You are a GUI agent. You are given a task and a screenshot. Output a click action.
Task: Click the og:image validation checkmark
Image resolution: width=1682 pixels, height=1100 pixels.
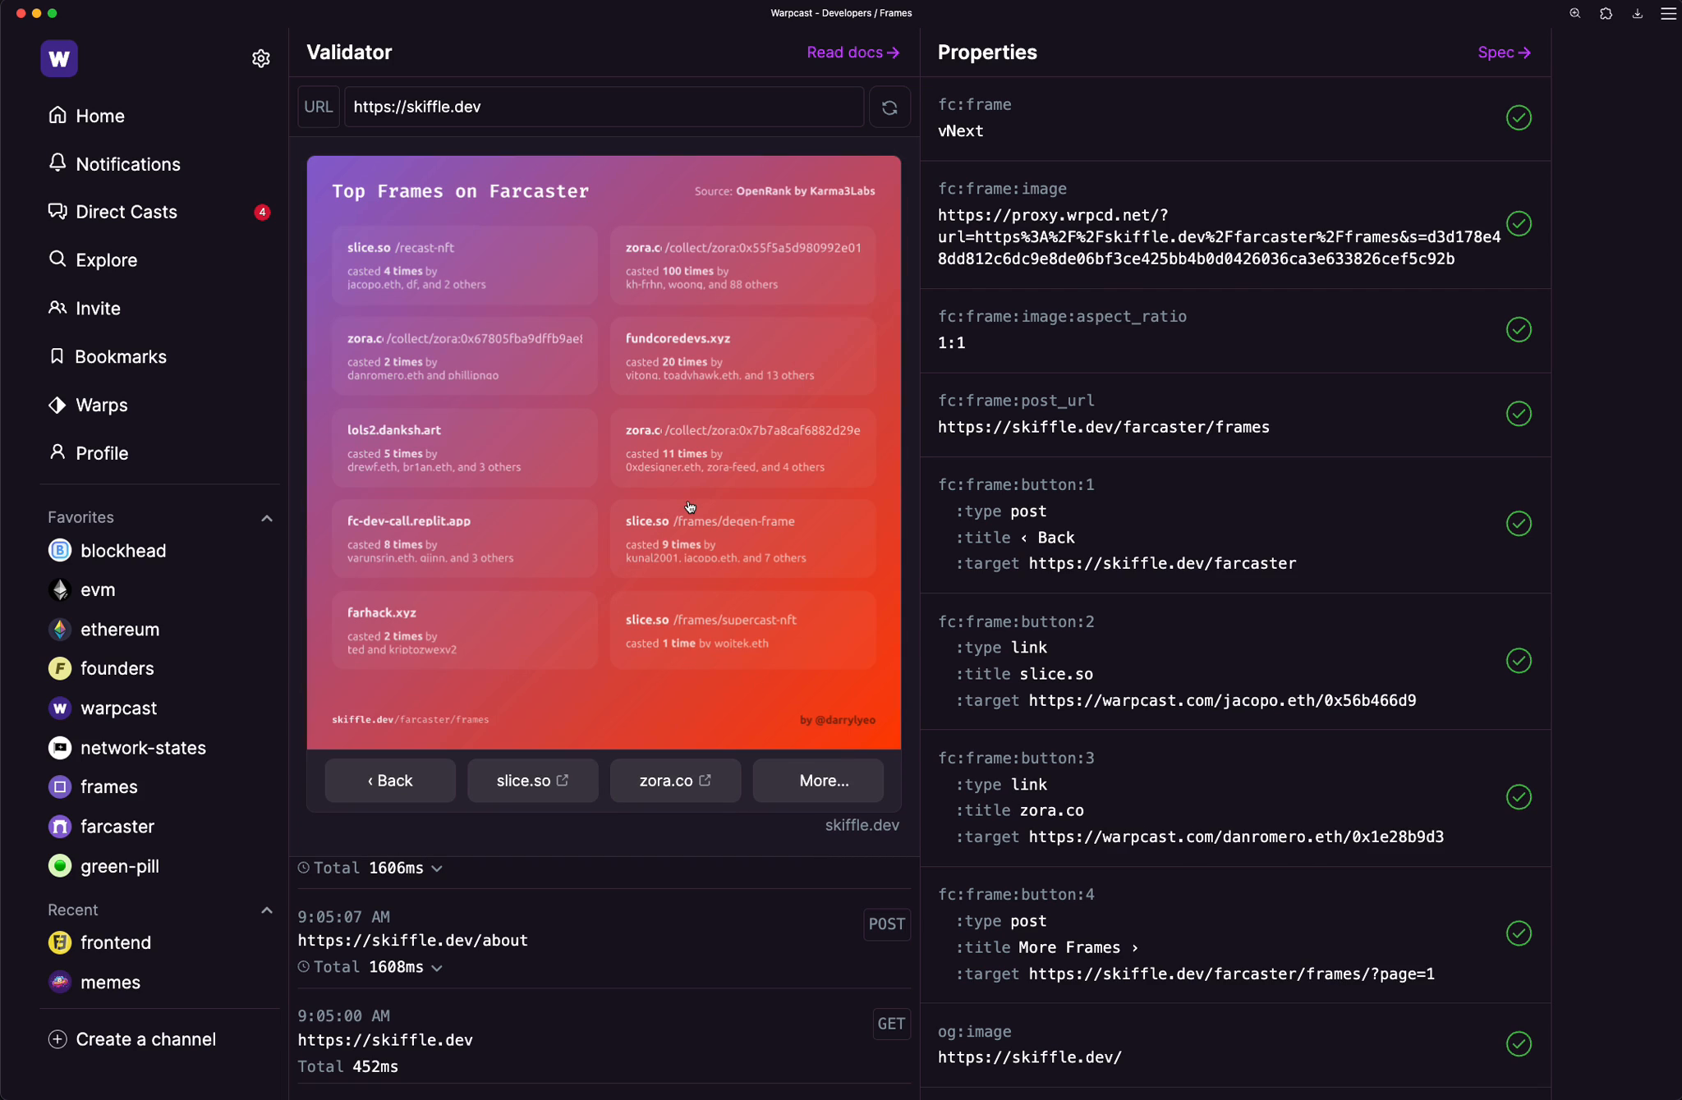click(x=1519, y=1044)
